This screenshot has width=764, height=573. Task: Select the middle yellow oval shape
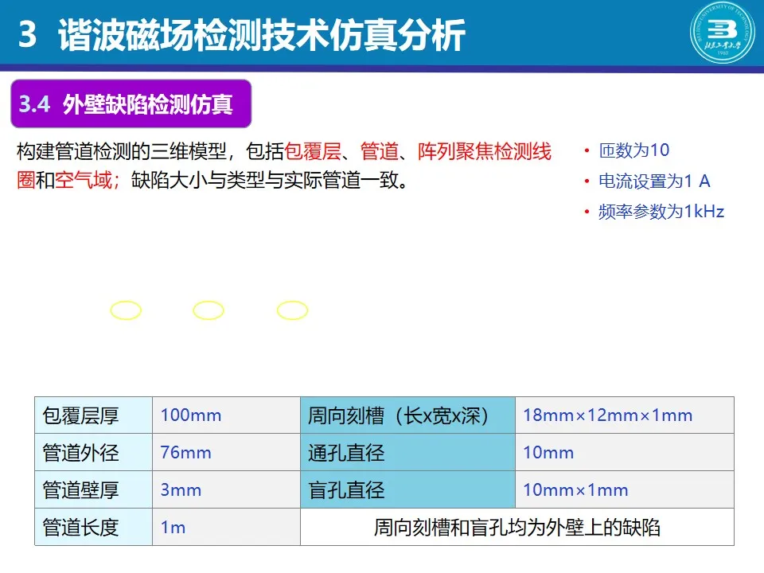pos(209,310)
